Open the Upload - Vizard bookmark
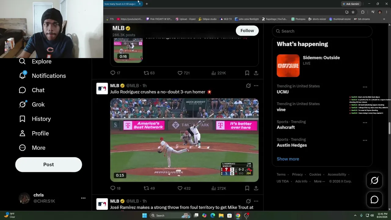 point(185,19)
